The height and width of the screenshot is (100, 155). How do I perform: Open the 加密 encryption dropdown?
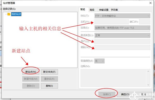pos(122,28)
